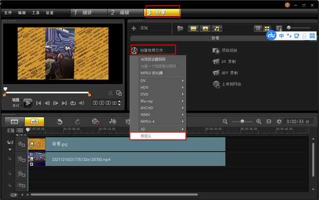
Task: Click the timeline zoom slider handle
Action: [x=242, y=121]
